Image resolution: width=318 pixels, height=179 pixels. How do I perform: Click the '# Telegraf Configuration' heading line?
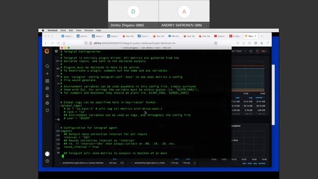tap(80, 52)
